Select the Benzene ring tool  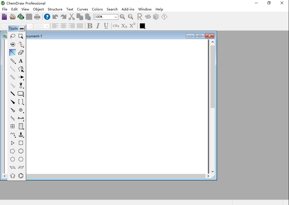(x=21, y=176)
